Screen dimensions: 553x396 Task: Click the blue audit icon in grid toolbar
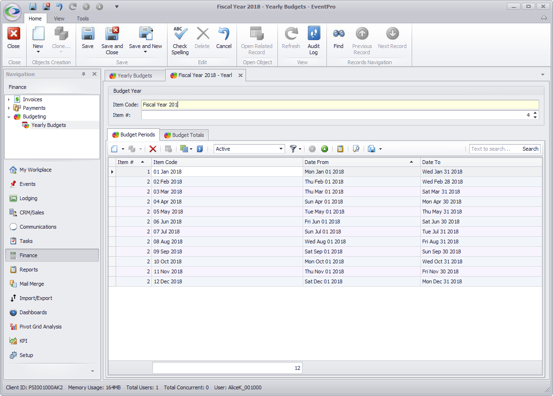tap(200, 149)
